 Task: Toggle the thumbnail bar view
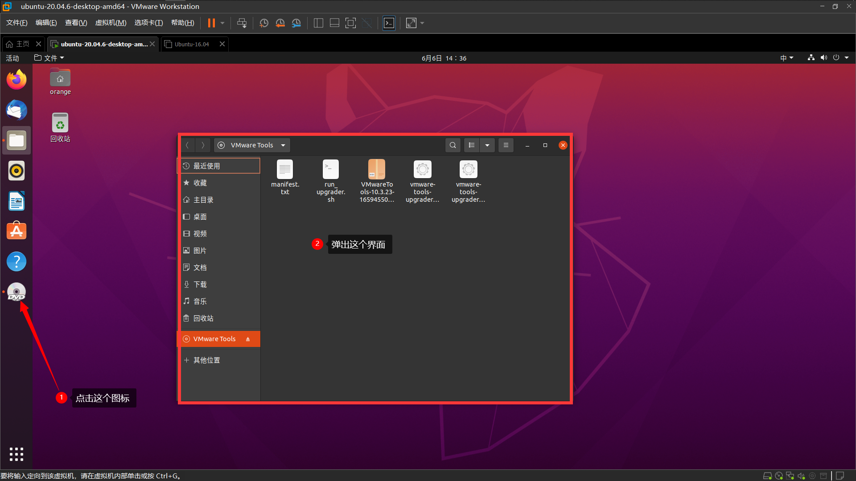click(334, 23)
